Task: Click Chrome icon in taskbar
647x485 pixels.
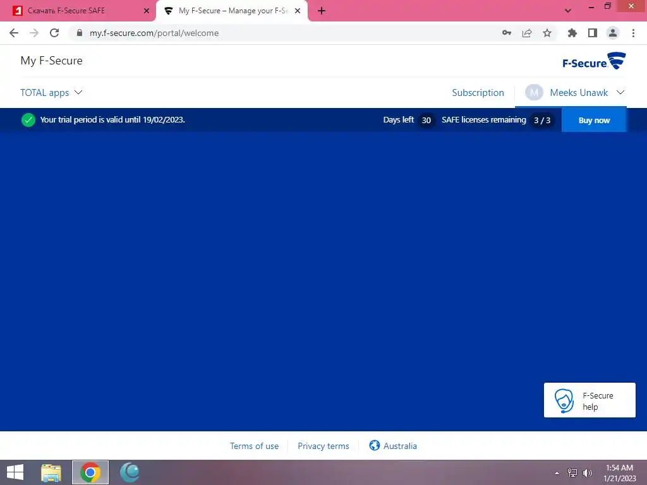Action: tap(90, 472)
